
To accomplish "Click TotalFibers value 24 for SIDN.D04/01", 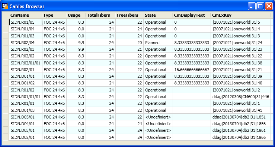I will pos(100,124).
